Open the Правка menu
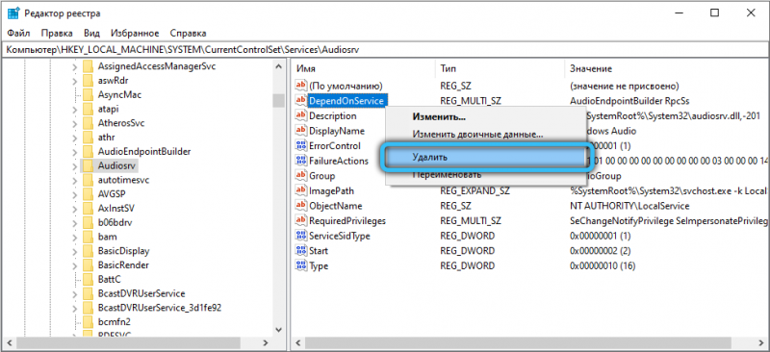770x352 pixels. point(57,34)
